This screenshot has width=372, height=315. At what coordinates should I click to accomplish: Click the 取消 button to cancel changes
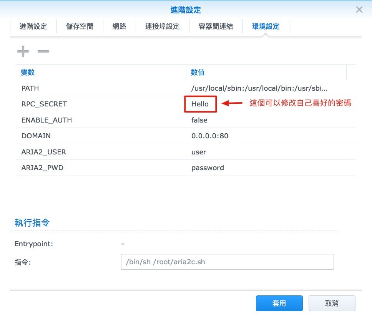(331, 303)
